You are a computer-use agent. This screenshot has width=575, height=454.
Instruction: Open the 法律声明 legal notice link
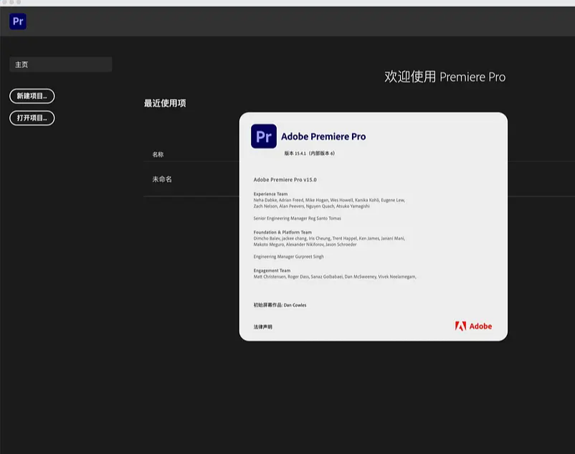tap(263, 327)
